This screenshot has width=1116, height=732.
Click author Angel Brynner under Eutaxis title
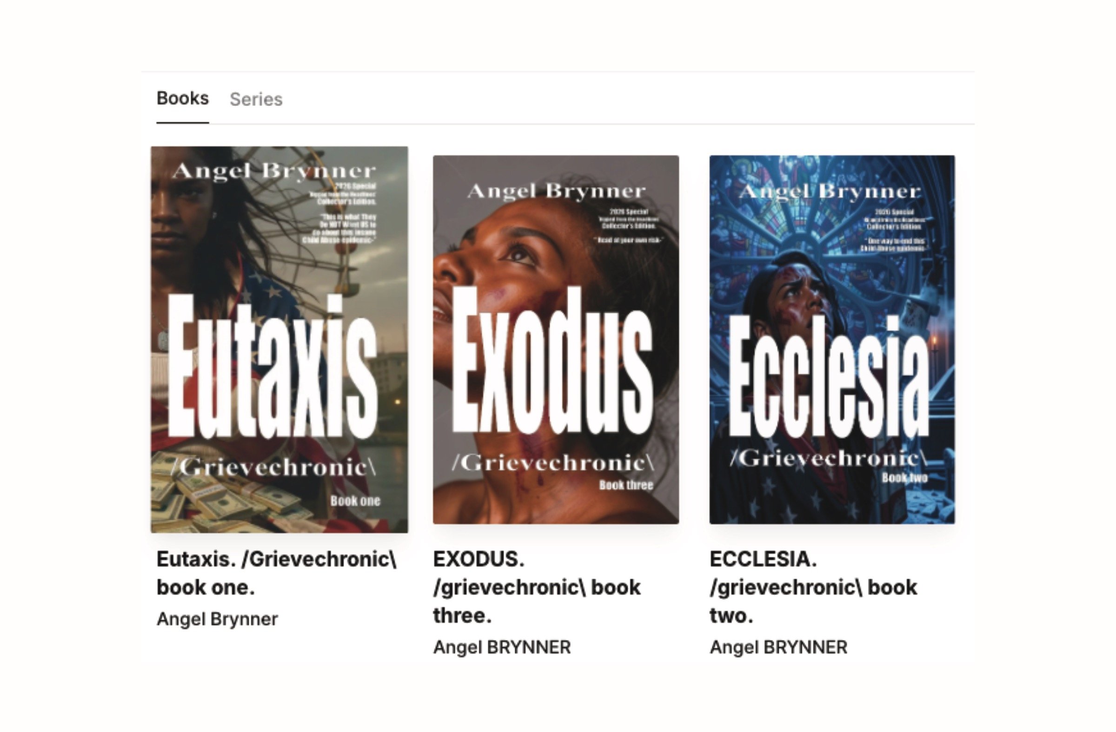pyautogui.click(x=217, y=619)
